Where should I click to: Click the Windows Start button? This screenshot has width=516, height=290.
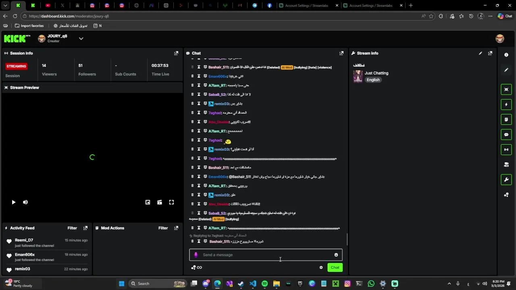click(x=121, y=284)
